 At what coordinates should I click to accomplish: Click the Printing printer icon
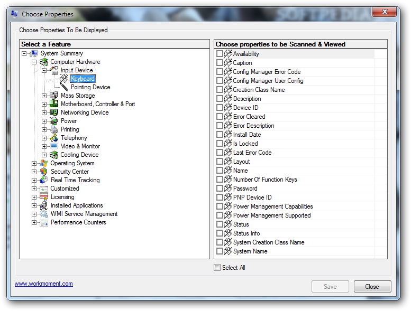[x=54, y=129]
